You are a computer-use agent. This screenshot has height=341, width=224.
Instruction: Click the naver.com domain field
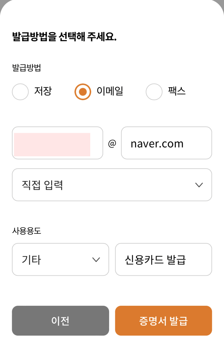tap(166, 143)
